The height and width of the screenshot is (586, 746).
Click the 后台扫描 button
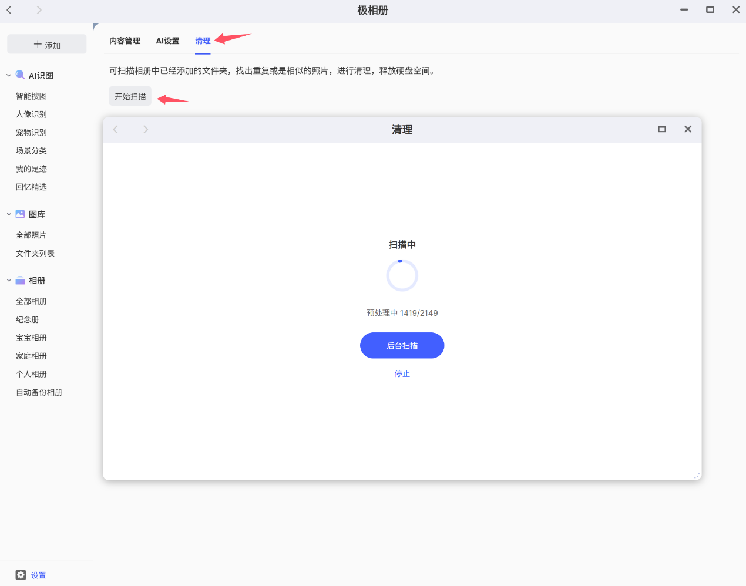[402, 346]
